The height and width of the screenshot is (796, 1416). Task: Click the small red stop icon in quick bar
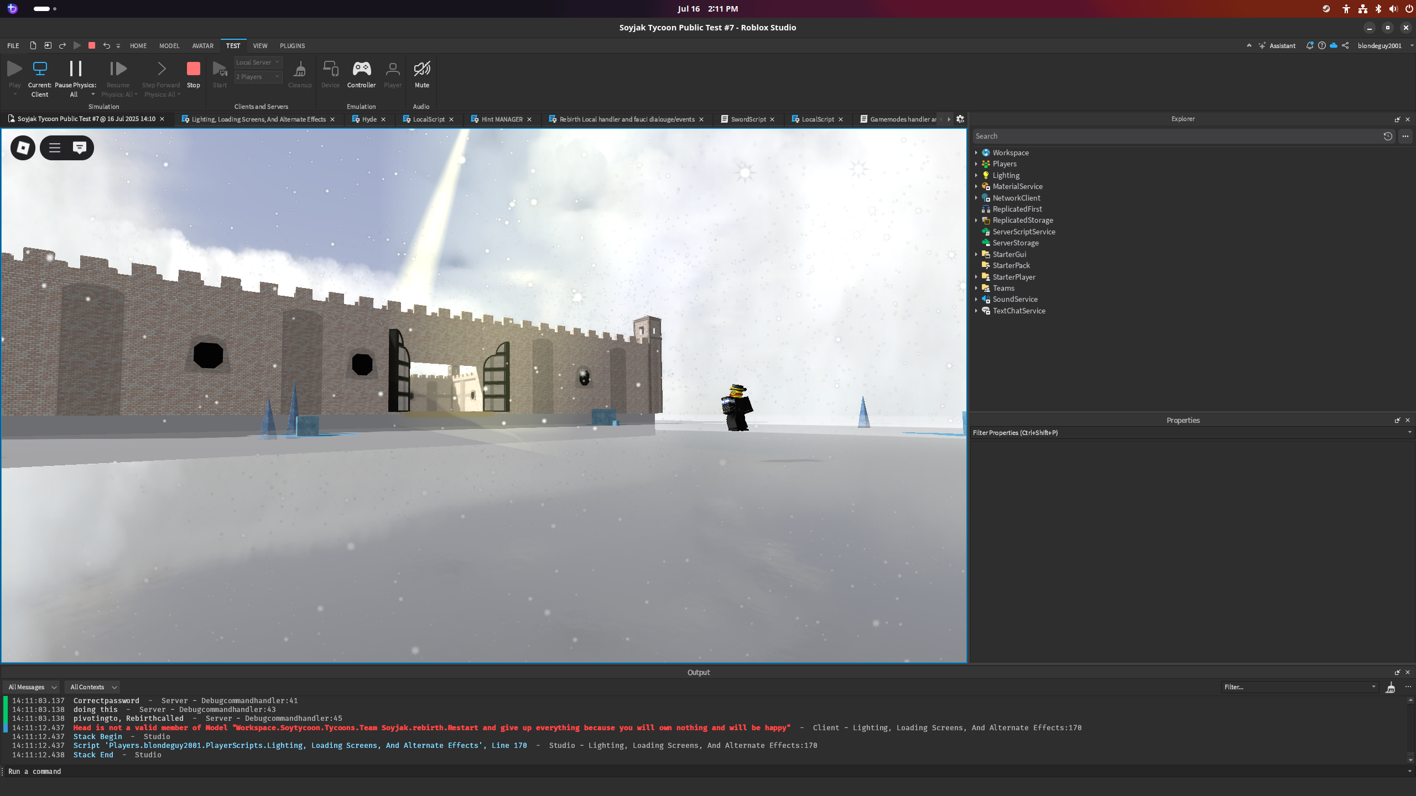92,46
